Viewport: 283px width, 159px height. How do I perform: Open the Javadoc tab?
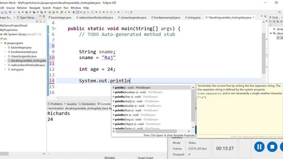pyautogui.click(x=71, y=104)
